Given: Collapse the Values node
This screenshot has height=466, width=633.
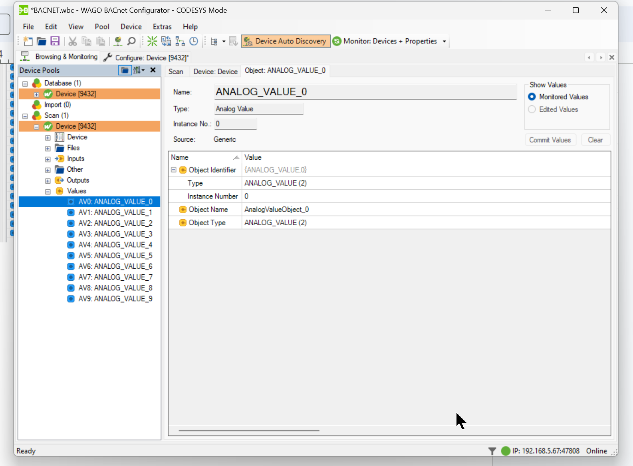Looking at the screenshot, I should point(48,192).
